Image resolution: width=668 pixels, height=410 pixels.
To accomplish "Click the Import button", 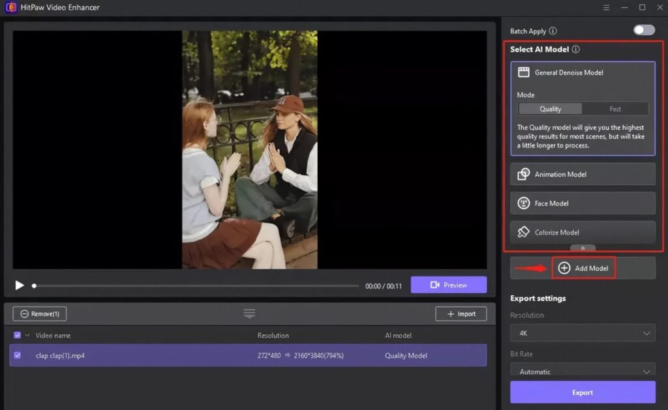I will pyautogui.click(x=461, y=314).
